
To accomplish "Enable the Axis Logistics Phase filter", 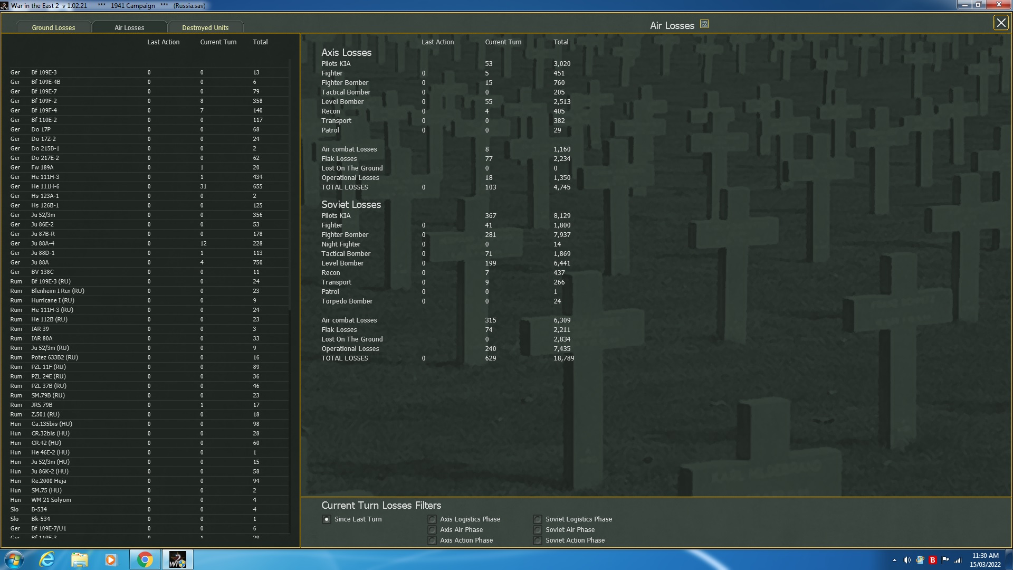I will [432, 519].
